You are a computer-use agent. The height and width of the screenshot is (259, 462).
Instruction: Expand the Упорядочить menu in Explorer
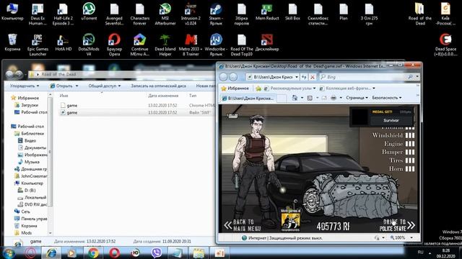tap(25, 86)
